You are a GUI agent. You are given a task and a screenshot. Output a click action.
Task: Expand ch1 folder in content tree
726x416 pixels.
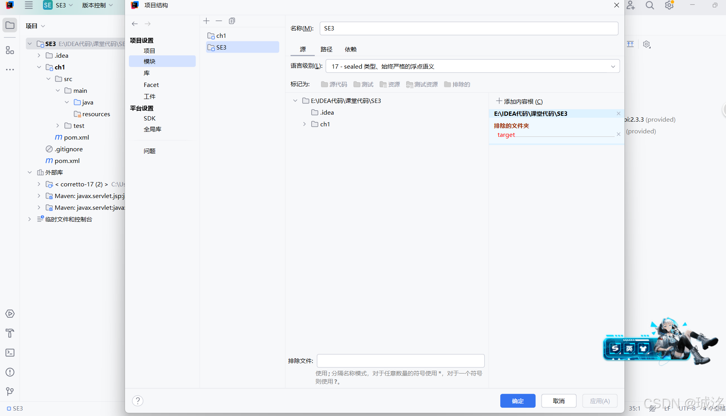coord(305,124)
